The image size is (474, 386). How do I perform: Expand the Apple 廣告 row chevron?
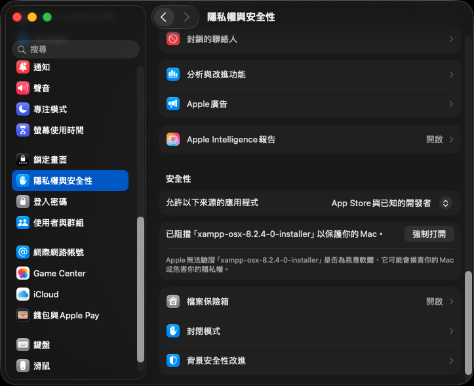(x=451, y=104)
